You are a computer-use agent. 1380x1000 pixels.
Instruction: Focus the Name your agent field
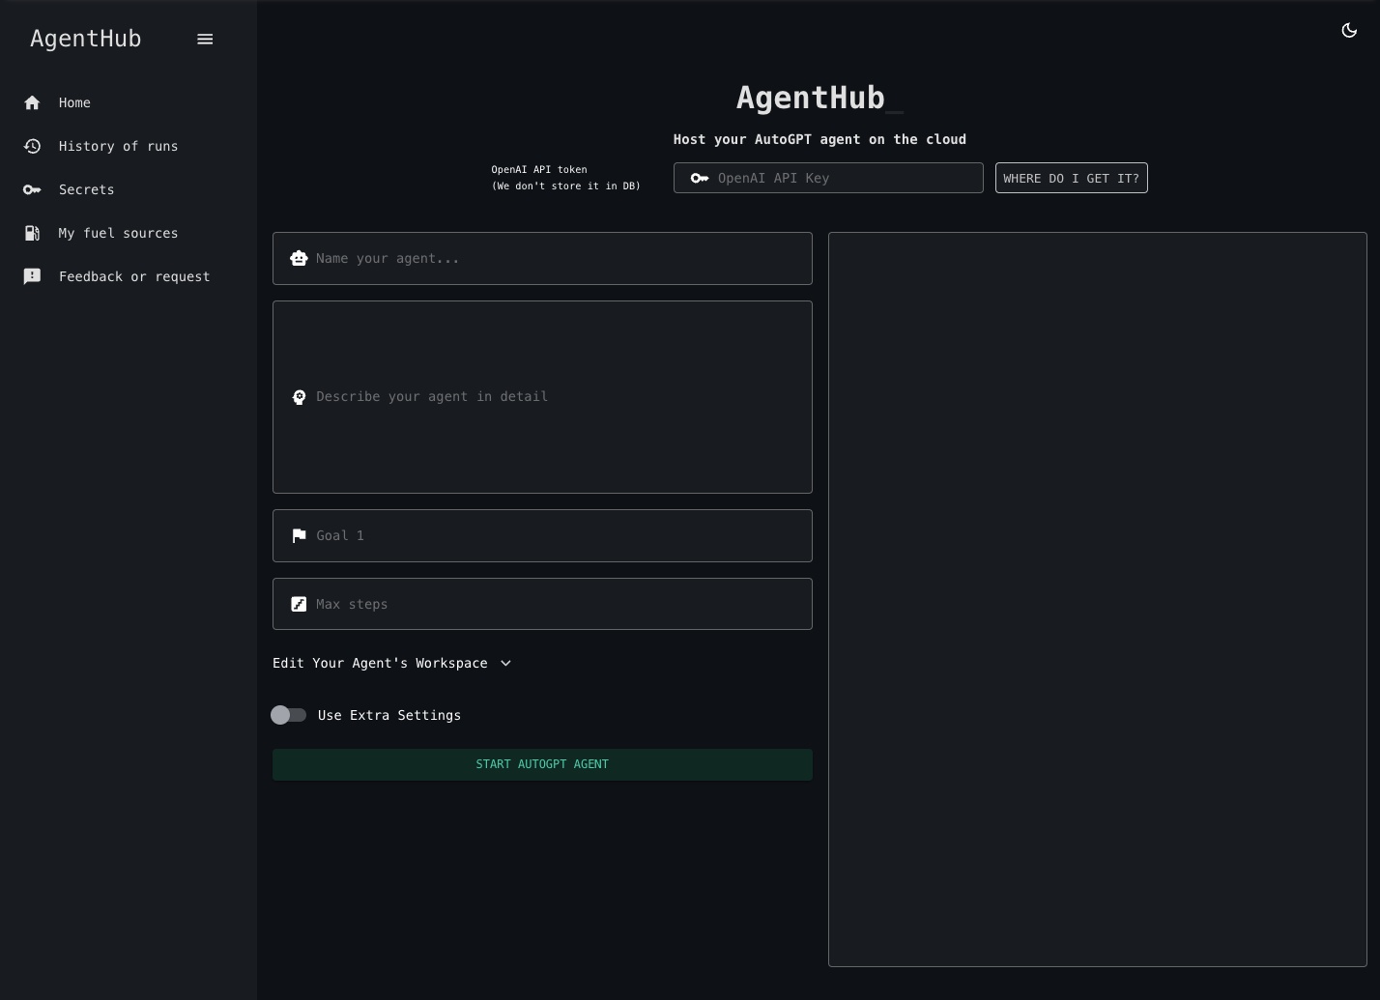click(x=542, y=258)
